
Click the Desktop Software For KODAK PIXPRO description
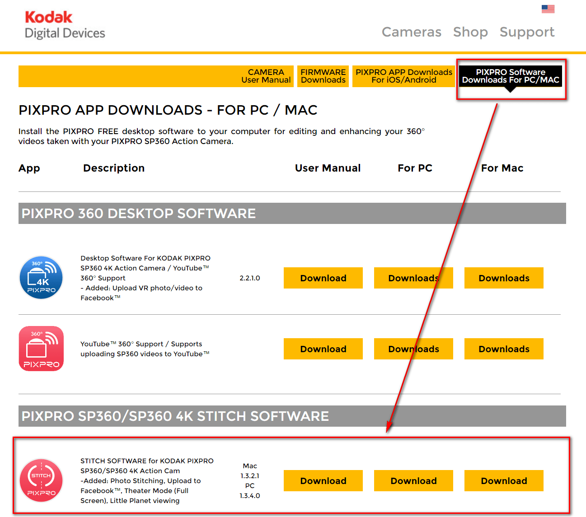coord(145,278)
